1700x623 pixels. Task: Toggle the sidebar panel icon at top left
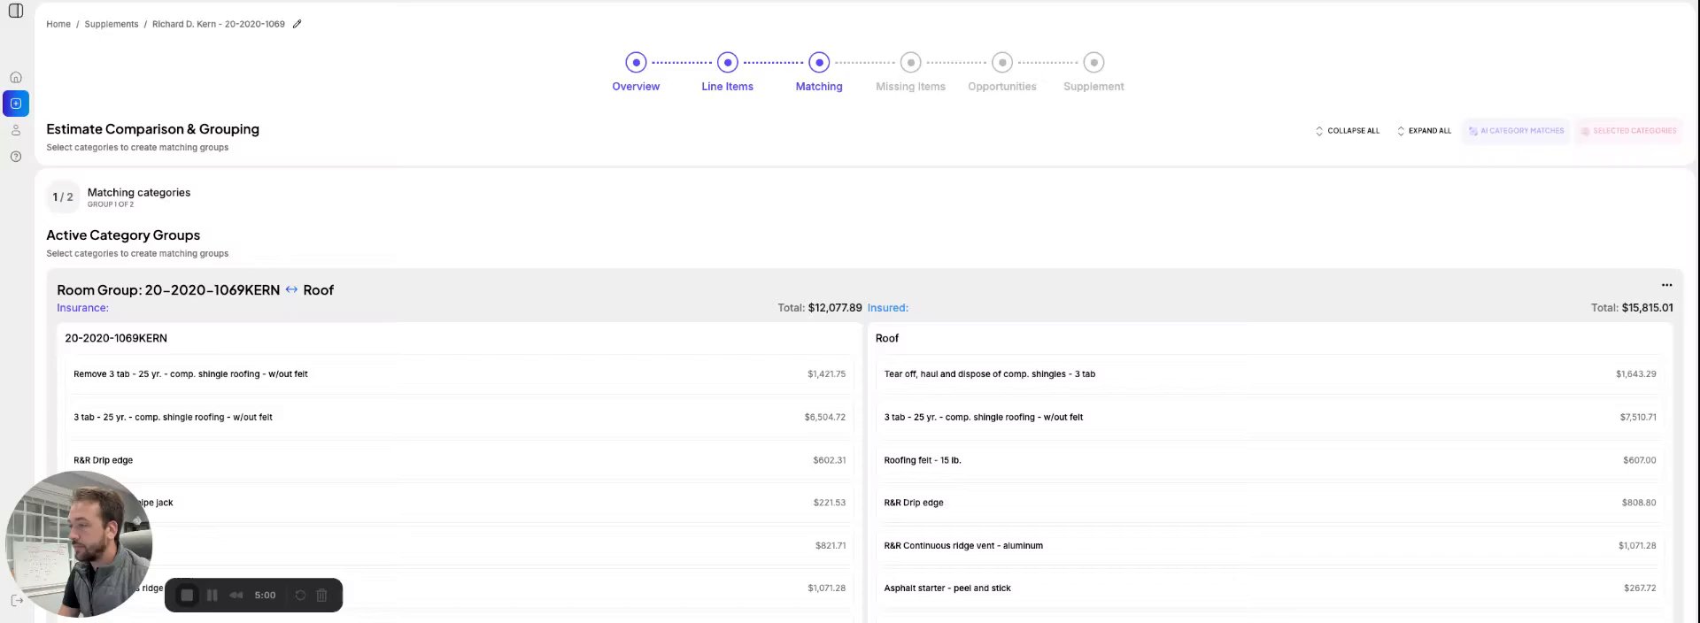click(16, 11)
